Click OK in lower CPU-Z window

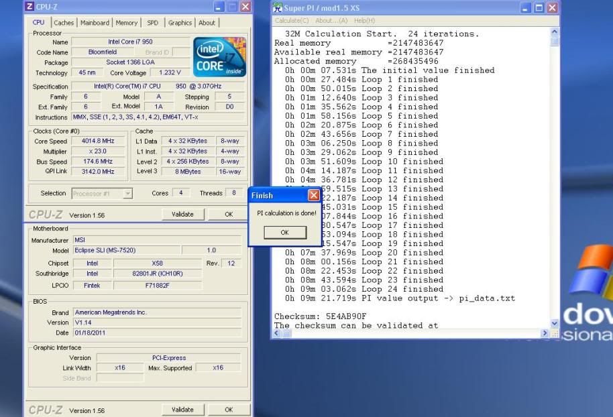pyautogui.click(x=229, y=410)
